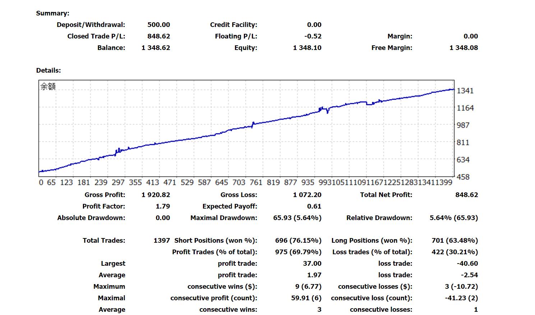Click the average consecutive wins value 3
The height and width of the screenshot is (315, 535).
tap(319, 310)
